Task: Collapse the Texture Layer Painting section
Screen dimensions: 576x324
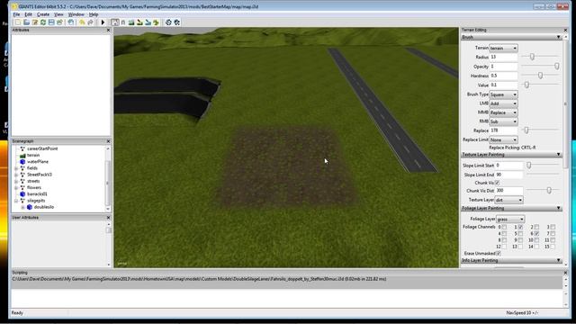Action: [x=558, y=154]
